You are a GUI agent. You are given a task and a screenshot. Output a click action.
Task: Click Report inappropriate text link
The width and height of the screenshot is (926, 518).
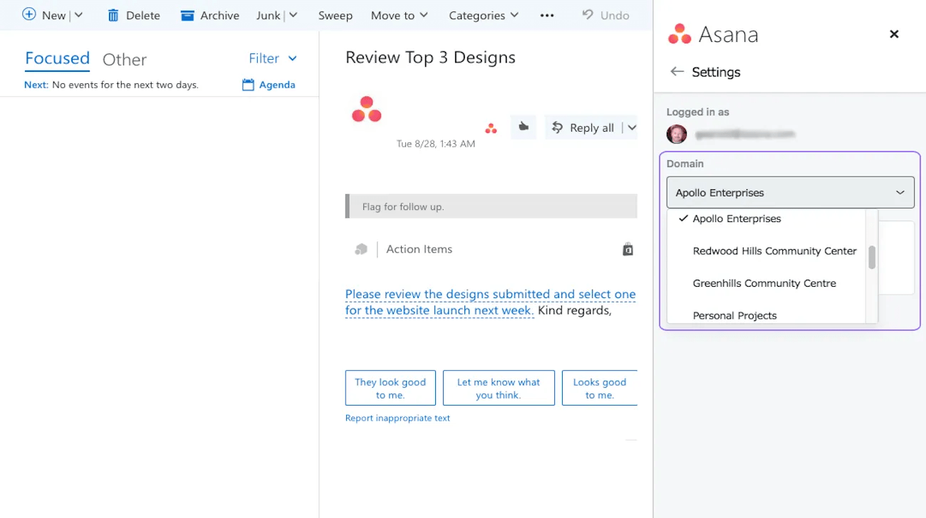[x=397, y=418]
